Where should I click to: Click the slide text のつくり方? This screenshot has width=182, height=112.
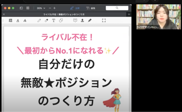point(67,101)
